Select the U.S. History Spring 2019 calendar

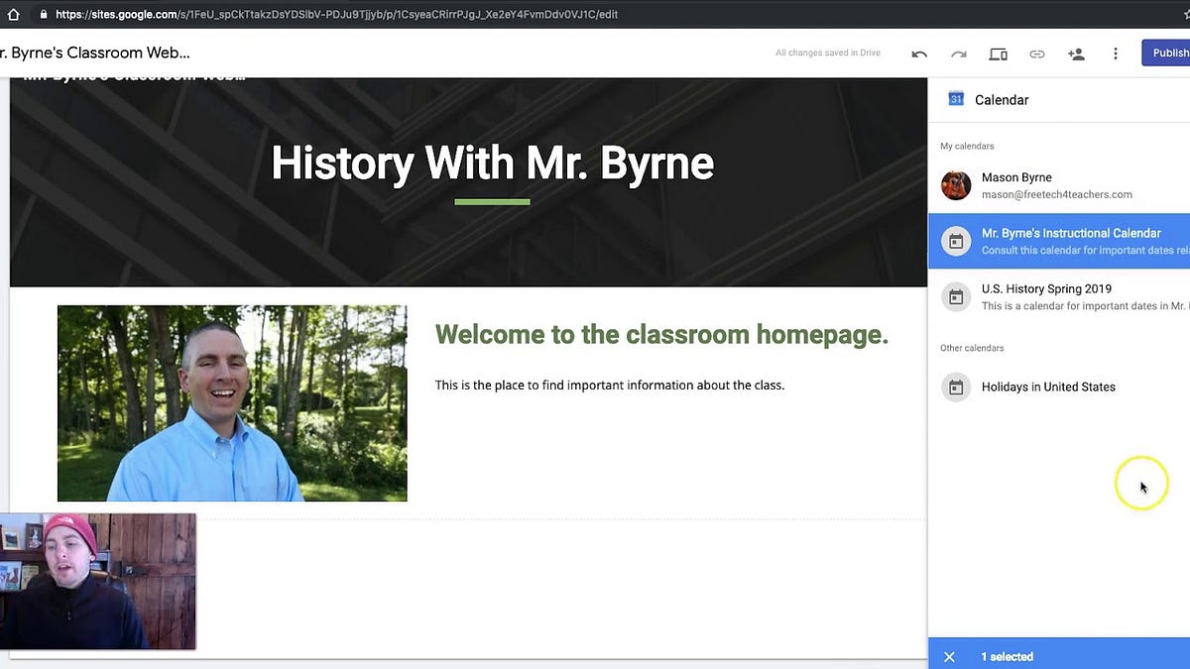coord(1071,296)
